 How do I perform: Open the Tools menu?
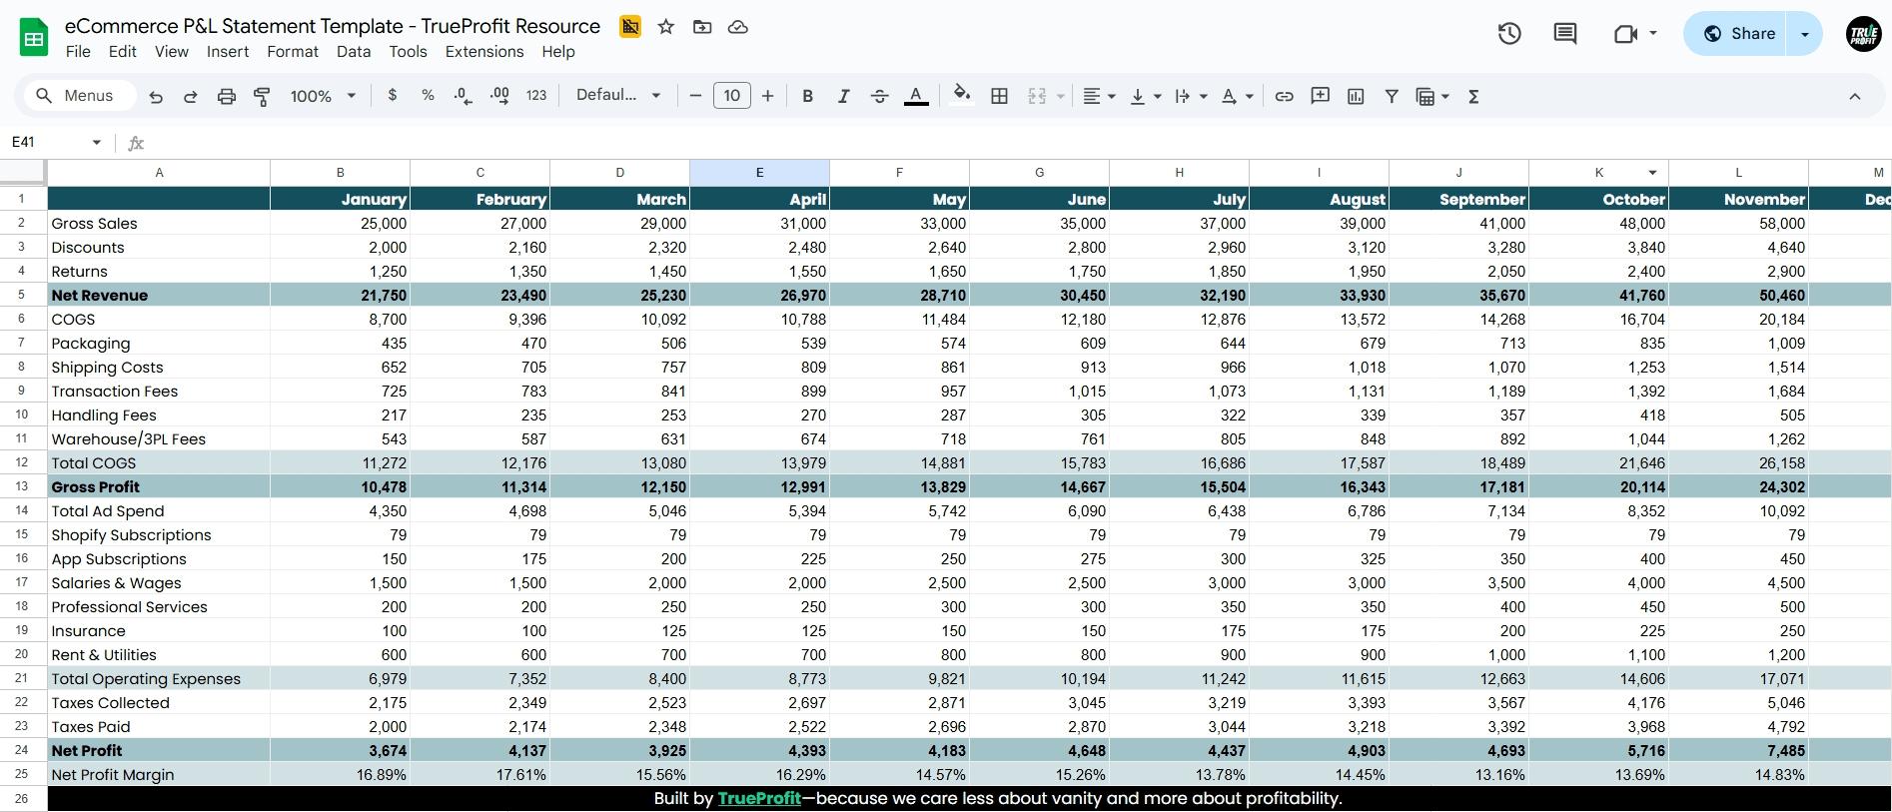pyautogui.click(x=408, y=52)
